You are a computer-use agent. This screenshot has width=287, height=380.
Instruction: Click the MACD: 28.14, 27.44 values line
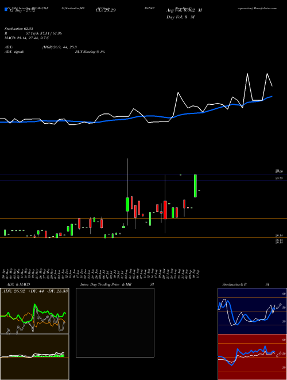(x=27, y=38)
